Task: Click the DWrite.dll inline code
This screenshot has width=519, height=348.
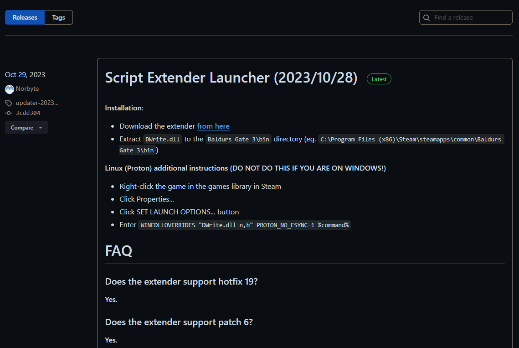Action: pyautogui.click(x=163, y=139)
